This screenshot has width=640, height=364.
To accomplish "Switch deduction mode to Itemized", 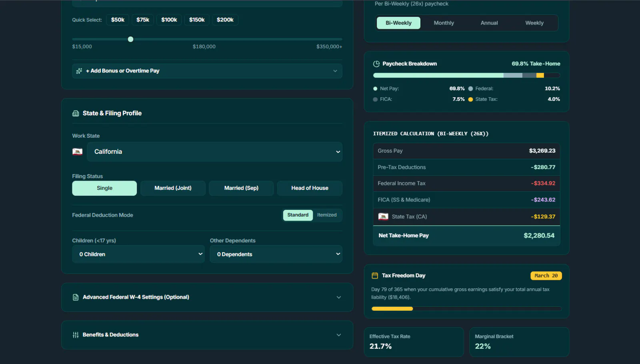I will 327,215.
